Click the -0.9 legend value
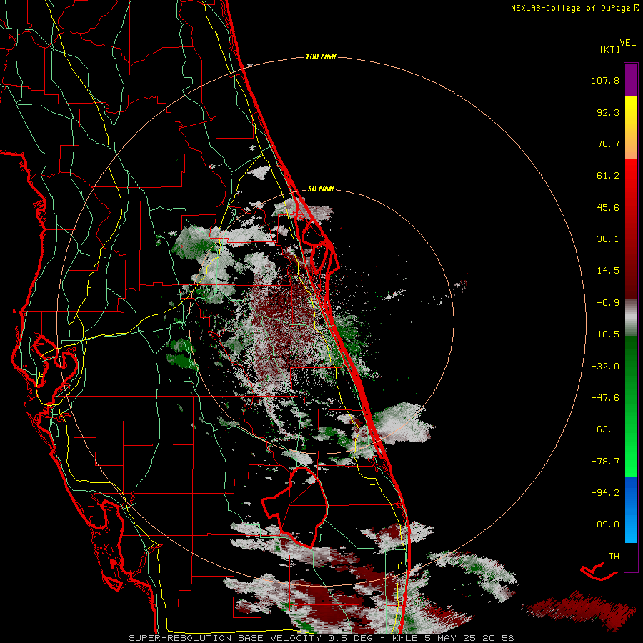The width and height of the screenshot is (643, 643). pos(608,303)
